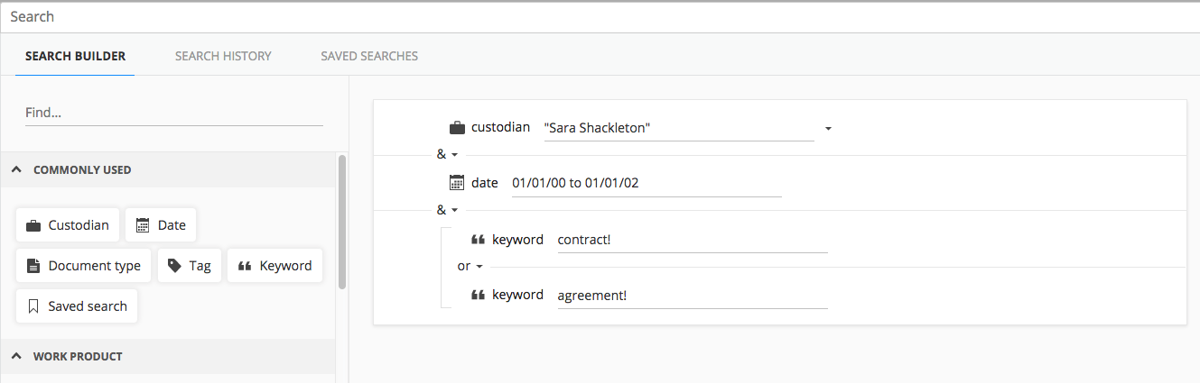Switch to the Search History tab
Viewport: 1200px width, 383px height.
(223, 56)
